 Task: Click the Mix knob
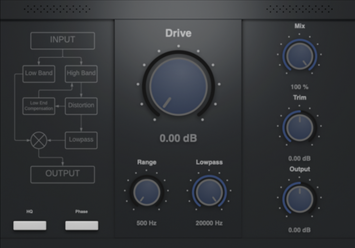coord(300,56)
